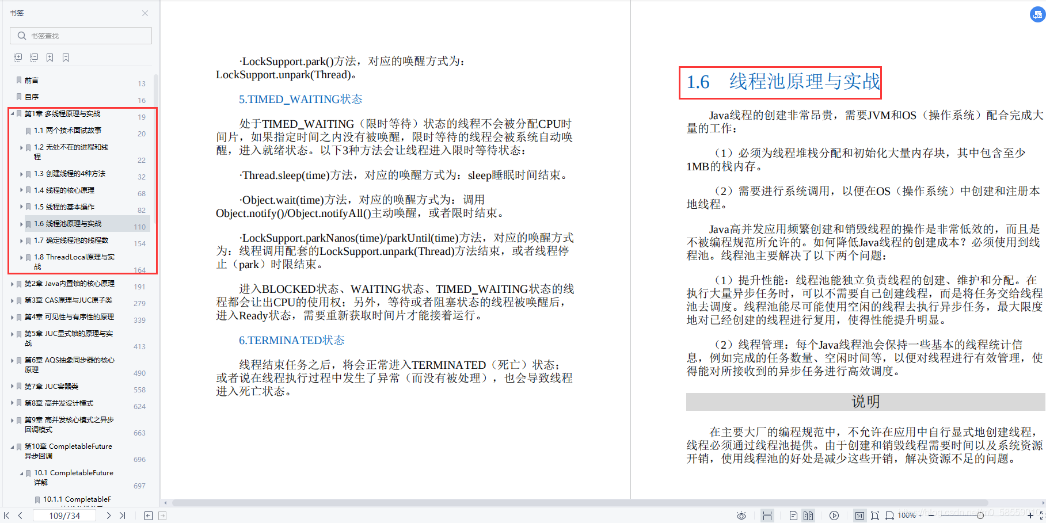Image resolution: width=1046 pixels, height=523 pixels.
Task: Toggle eye protection mode icon
Action: [741, 516]
